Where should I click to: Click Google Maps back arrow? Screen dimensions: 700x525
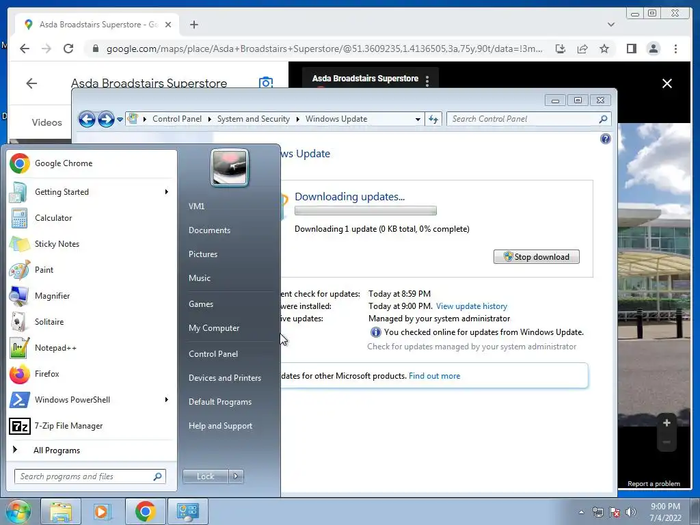click(x=31, y=83)
